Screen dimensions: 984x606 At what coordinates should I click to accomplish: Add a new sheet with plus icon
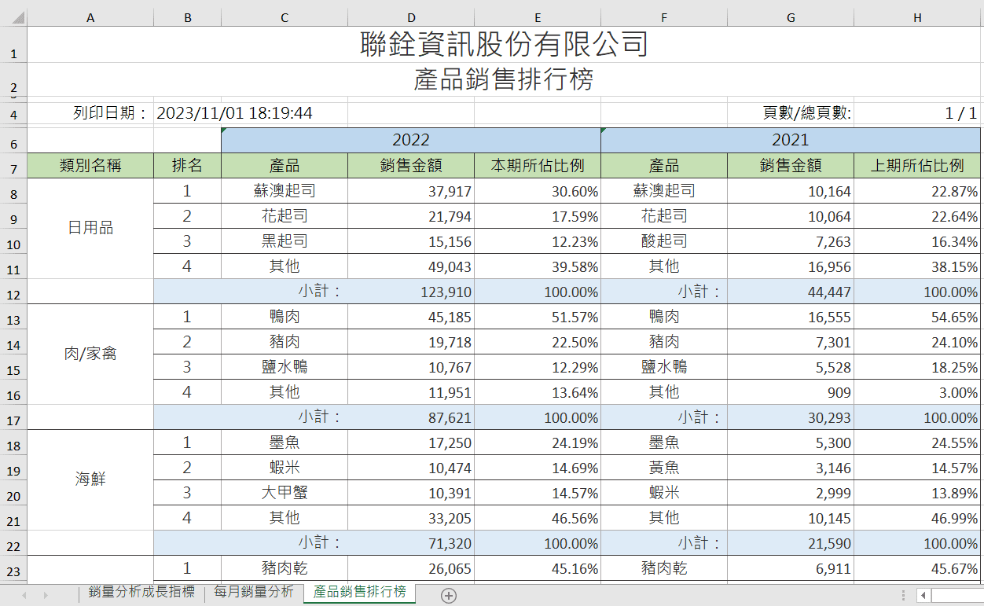pyautogui.click(x=448, y=595)
